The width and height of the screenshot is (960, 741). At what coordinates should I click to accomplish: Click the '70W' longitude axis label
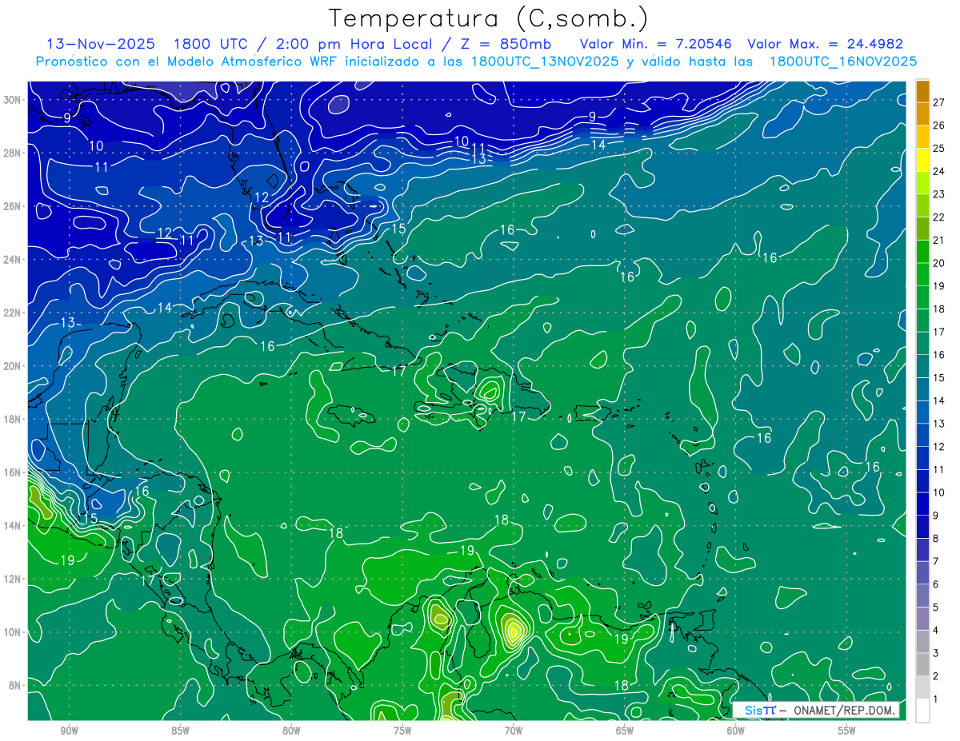pyautogui.click(x=514, y=731)
